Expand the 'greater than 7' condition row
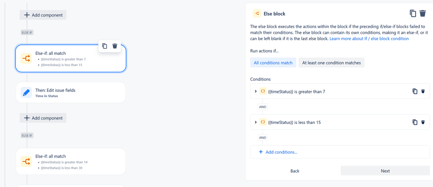433x187 pixels. tap(255, 91)
